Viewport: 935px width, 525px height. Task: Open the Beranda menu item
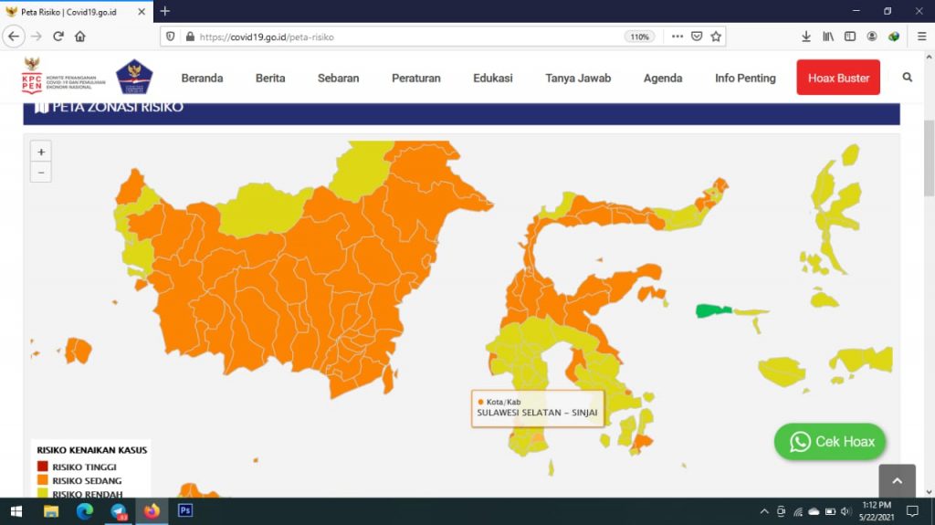(x=202, y=78)
